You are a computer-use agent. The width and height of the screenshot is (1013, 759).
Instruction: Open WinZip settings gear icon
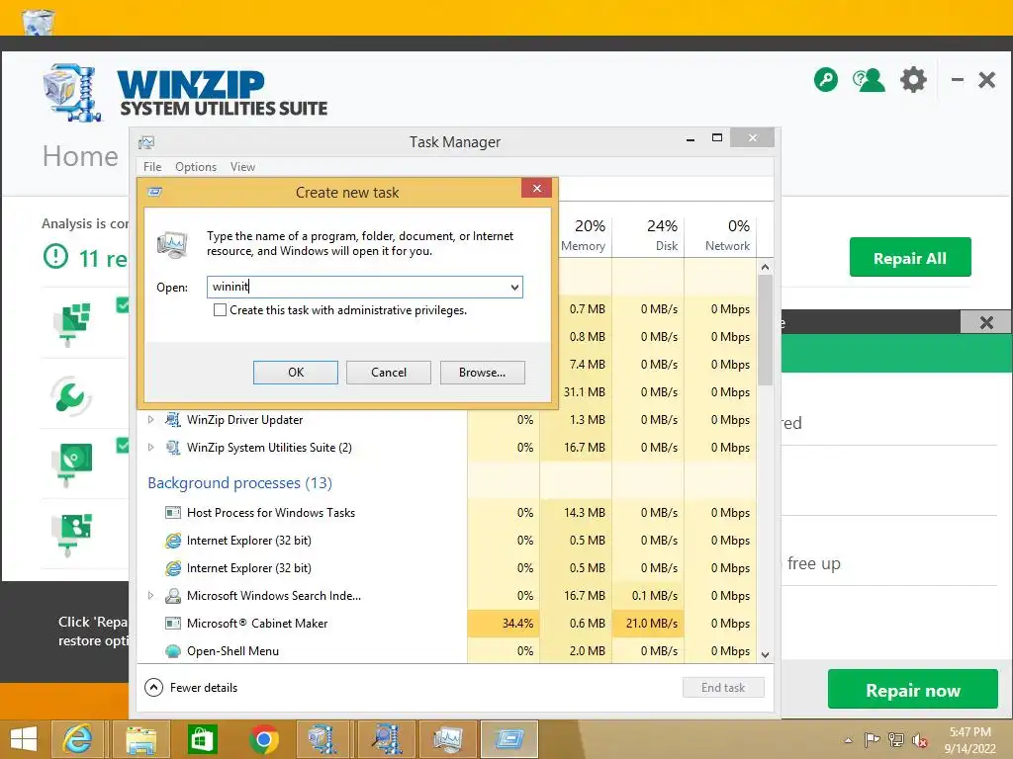click(913, 80)
